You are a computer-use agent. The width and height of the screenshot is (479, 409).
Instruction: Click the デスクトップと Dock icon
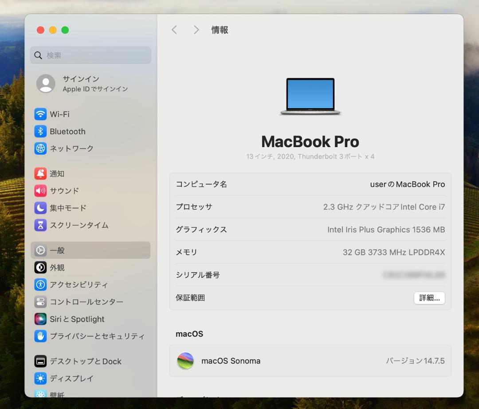click(40, 361)
